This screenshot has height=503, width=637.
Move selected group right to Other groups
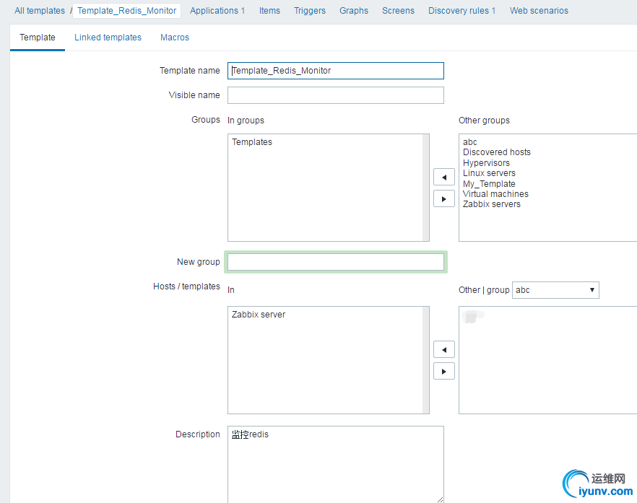click(x=444, y=199)
